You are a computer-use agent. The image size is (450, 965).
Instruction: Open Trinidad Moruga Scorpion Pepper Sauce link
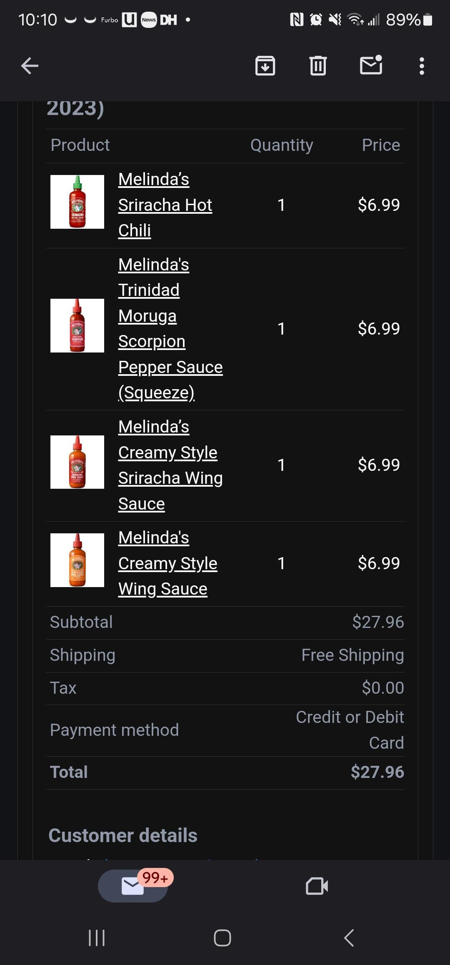pyautogui.click(x=170, y=328)
